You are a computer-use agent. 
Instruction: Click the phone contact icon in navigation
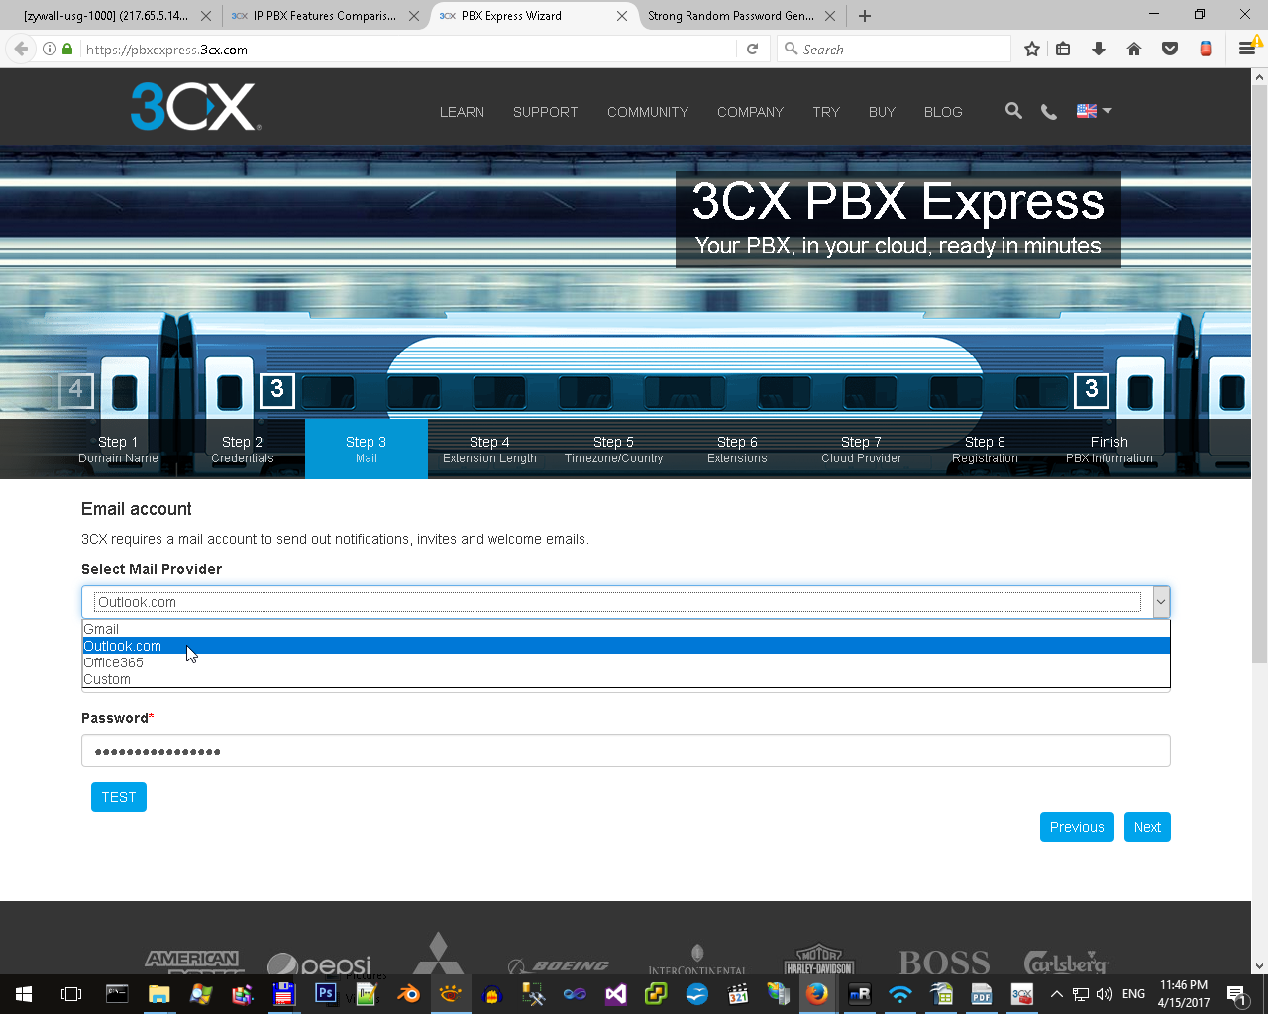1049,112
